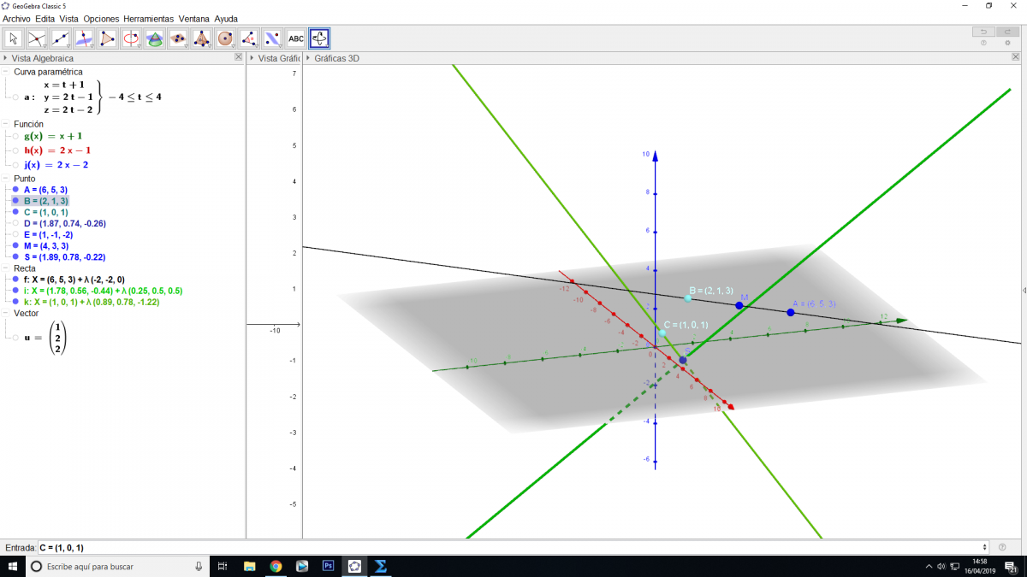Open the input bar history dropdown arrow
The height and width of the screenshot is (577, 1027).
click(986, 547)
